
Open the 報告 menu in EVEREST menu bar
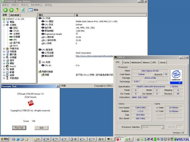point(25,5)
